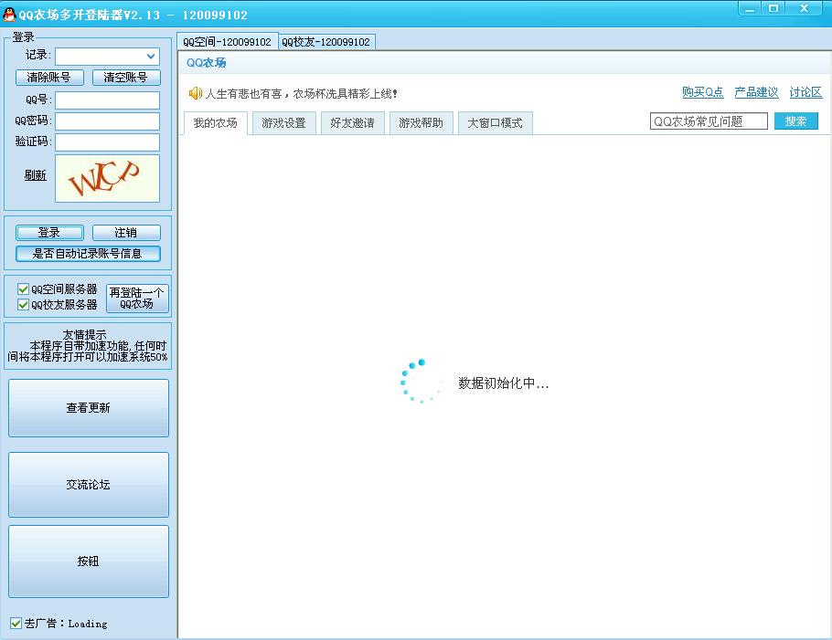The image size is (832, 640).
Task: Click the 数据初始化中 loading text
Action: click(x=503, y=383)
